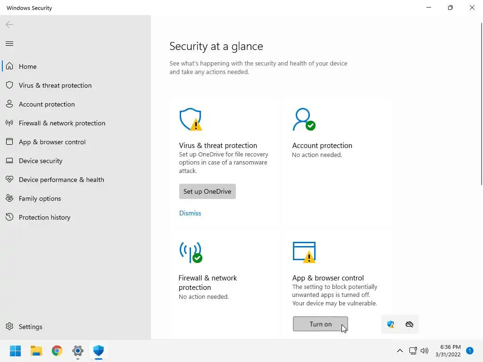
Task: Click the large Firewall antenna icon with checkmark
Action: [191, 252]
